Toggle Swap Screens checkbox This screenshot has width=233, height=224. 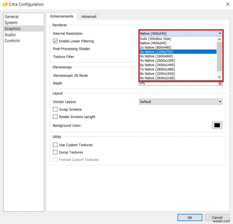click(x=55, y=110)
